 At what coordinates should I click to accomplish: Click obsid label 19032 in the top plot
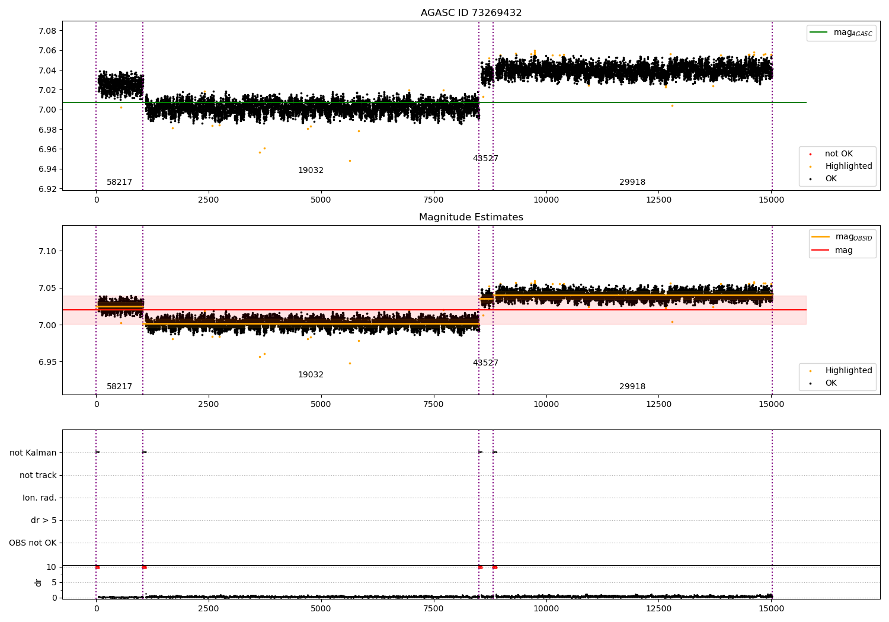311,171
